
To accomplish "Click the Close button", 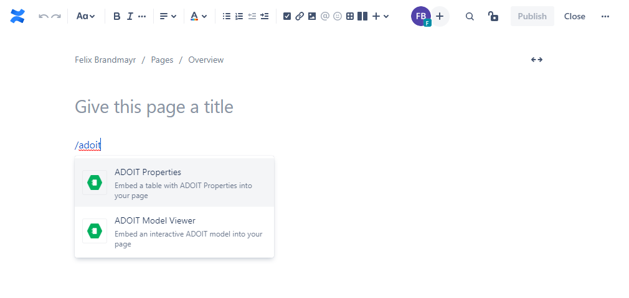I will click(574, 16).
